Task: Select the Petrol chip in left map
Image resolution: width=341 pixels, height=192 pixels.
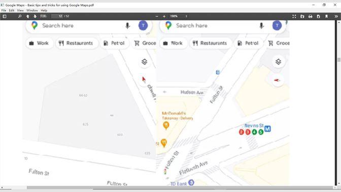Action: pyautogui.click(x=114, y=43)
